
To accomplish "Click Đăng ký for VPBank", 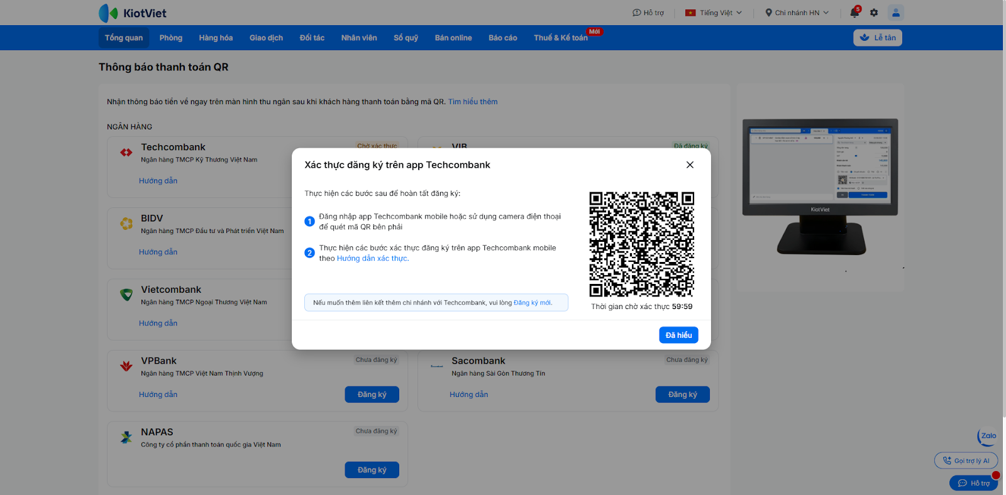I will coord(372,394).
